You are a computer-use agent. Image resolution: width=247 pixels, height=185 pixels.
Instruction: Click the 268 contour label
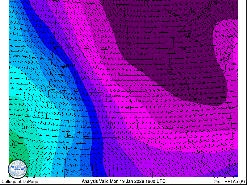click(123, 117)
